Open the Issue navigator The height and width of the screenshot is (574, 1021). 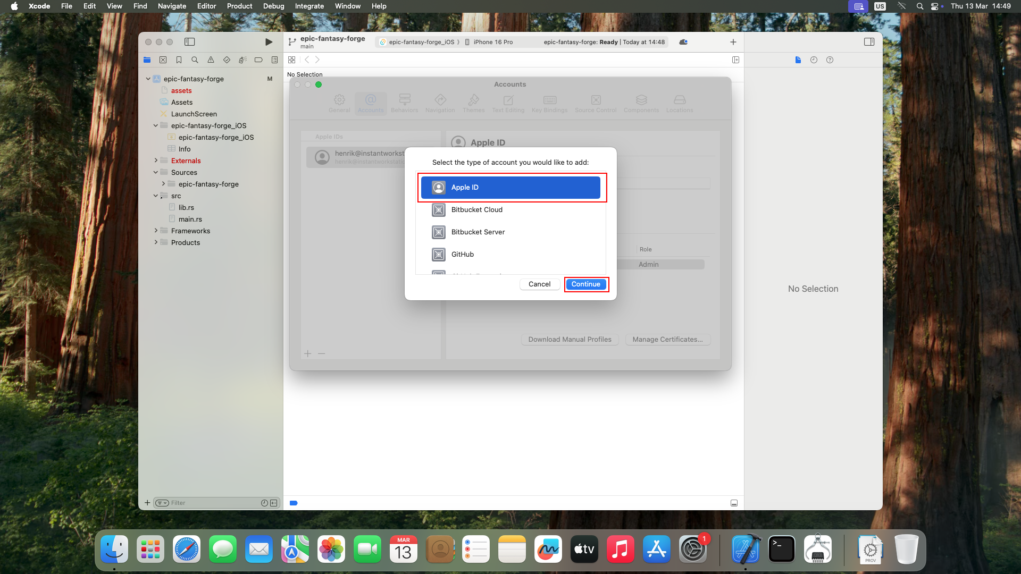point(211,60)
